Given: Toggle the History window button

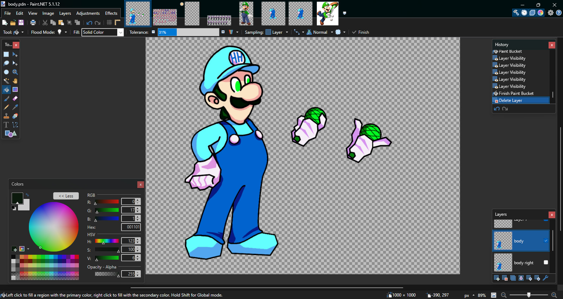Looking at the screenshot, I should [x=524, y=13].
